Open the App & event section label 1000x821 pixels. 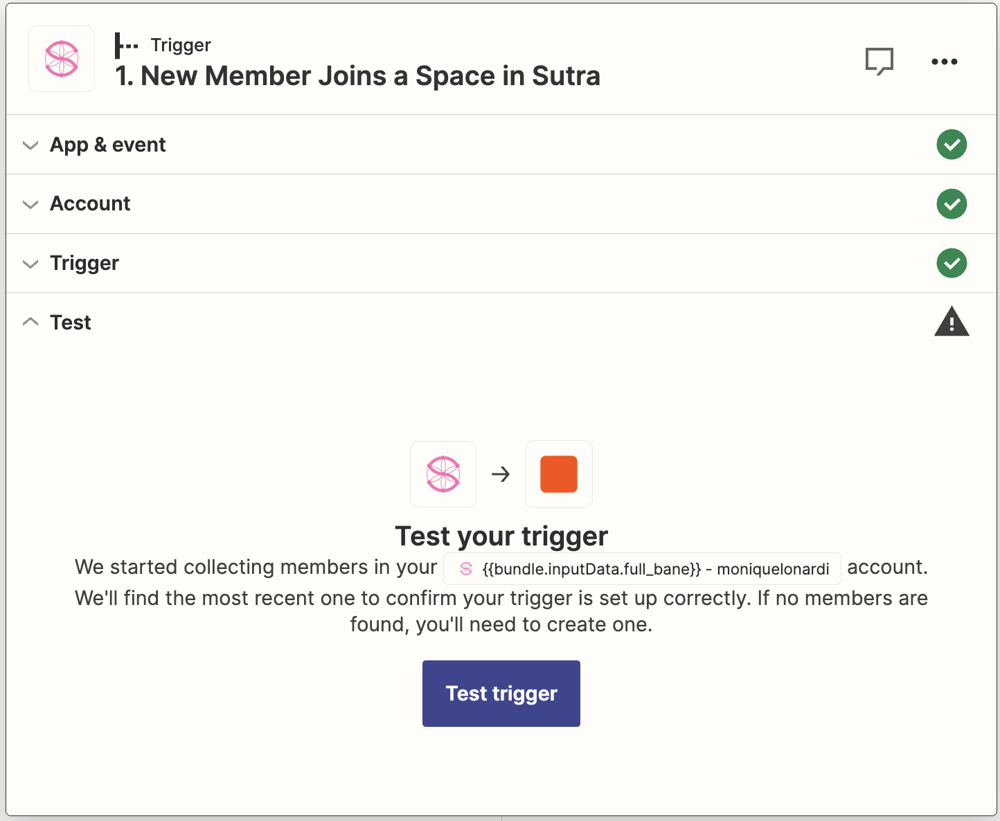pyautogui.click(x=108, y=145)
